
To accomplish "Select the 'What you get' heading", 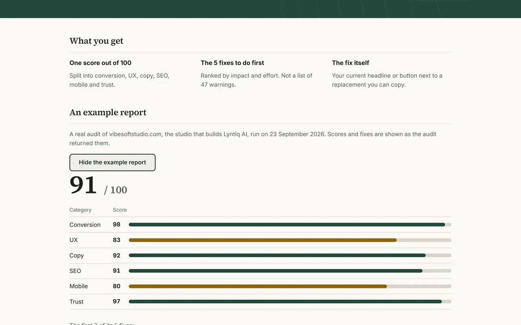I will [96, 41].
